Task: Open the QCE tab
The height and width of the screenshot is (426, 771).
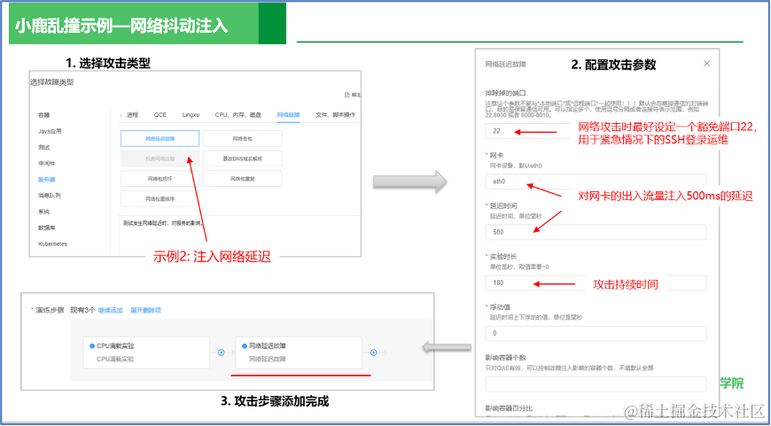Action: [160, 115]
